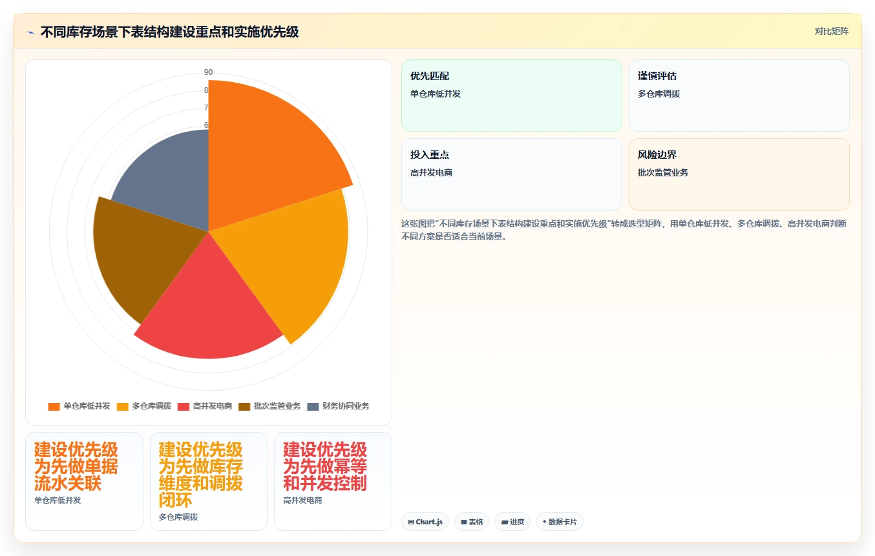Open the 优先匹配 card
The height and width of the screenshot is (556, 875).
coord(512,96)
